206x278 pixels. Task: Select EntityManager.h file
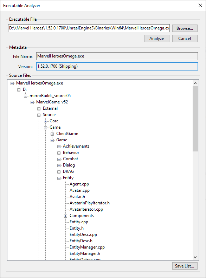85,253
